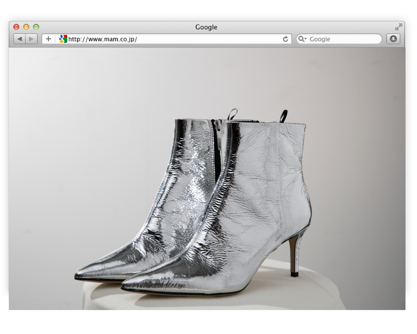Viewport: 417px width, 334px height.
Task: Reload the current page
Action: tap(285, 39)
